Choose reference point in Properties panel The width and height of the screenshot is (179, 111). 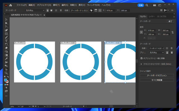(x=141, y=32)
